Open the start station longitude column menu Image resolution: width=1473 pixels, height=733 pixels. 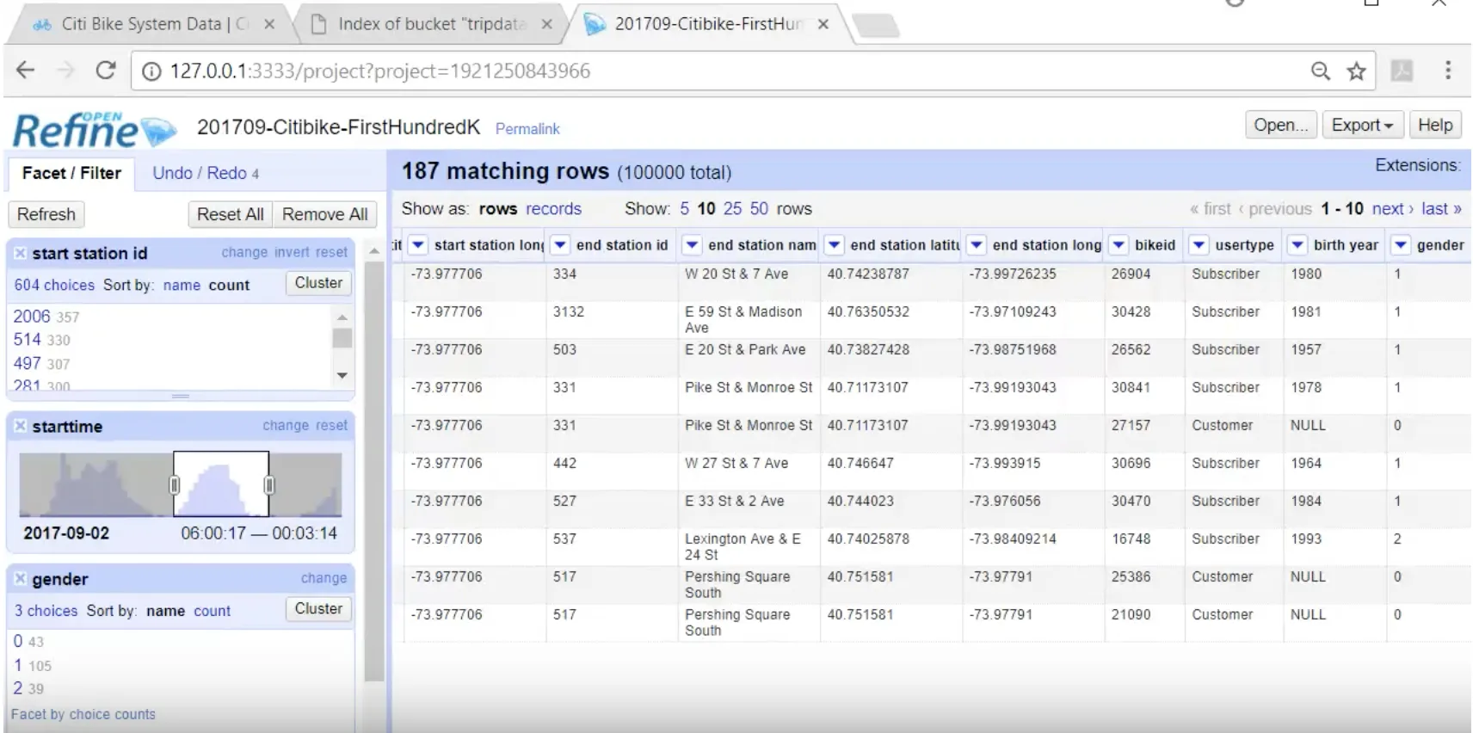[418, 245]
